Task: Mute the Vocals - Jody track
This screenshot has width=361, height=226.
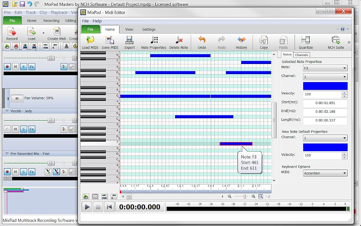Action: coord(16,129)
